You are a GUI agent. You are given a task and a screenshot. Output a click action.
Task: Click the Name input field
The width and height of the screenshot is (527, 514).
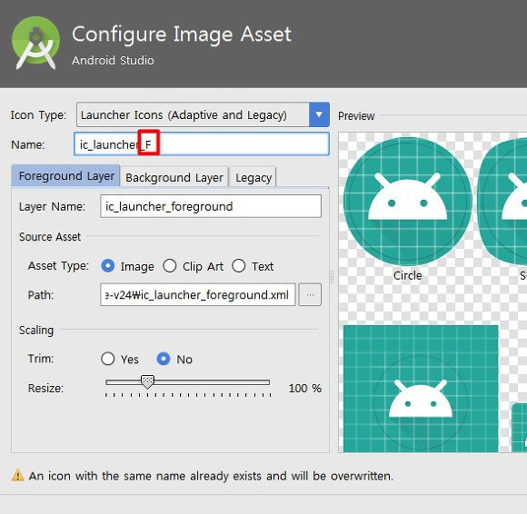202,144
